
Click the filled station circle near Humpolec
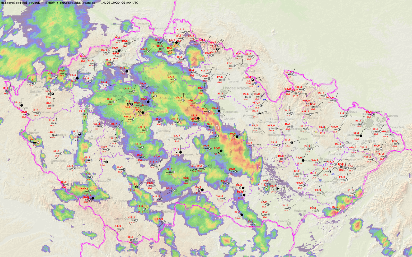click(181, 152)
